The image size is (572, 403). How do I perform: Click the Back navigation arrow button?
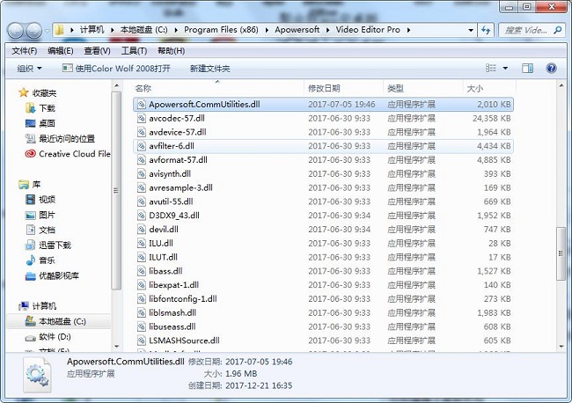[x=16, y=31]
